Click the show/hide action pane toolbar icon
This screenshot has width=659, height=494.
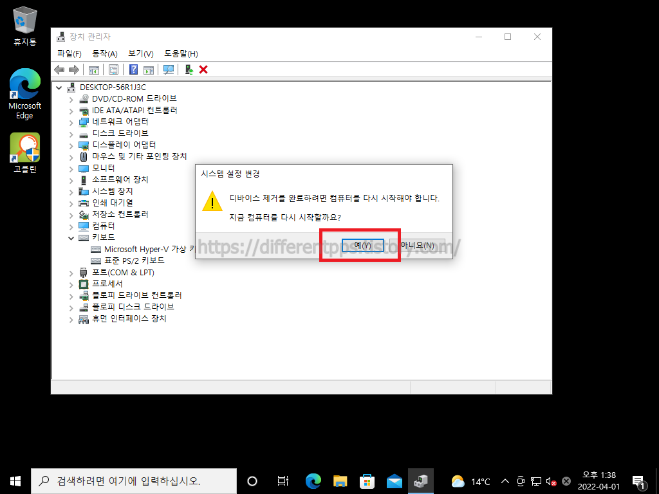pyautogui.click(x=149, y=69)
